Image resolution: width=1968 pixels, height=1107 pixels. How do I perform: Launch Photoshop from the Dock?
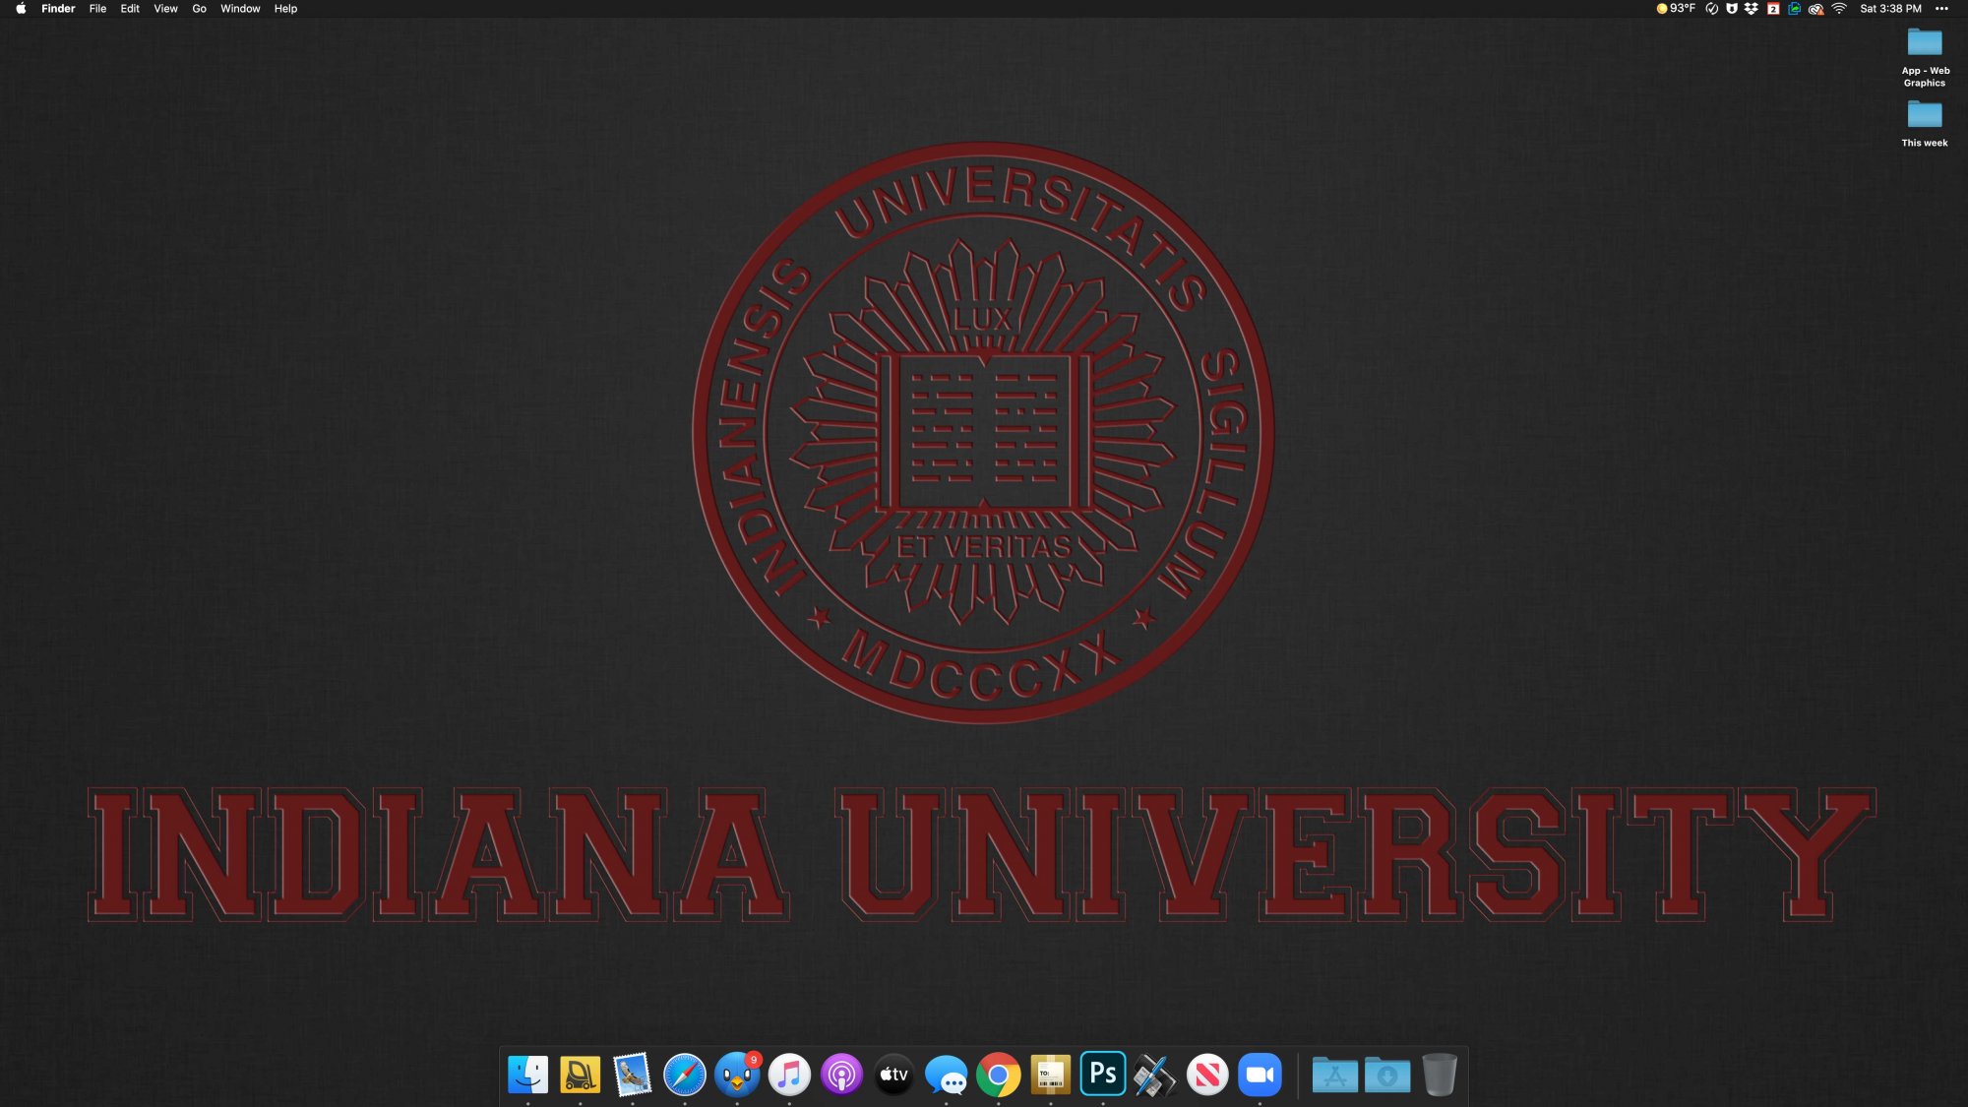click(x=1103, y=1075)
